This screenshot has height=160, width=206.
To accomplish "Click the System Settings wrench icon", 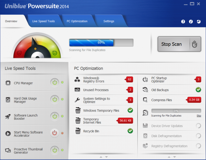I will click(77, 100).
